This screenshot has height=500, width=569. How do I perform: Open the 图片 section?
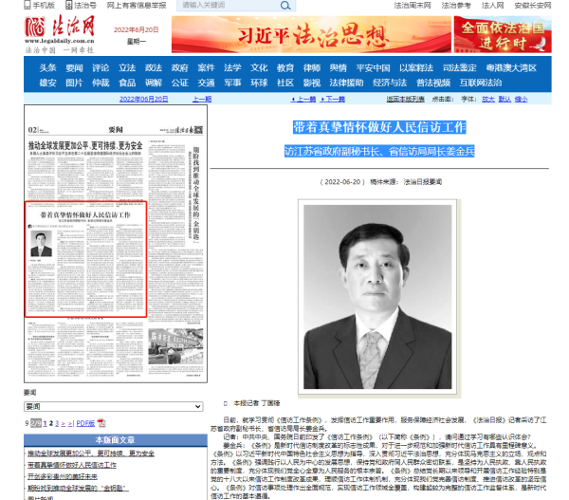tap(74, 83)
